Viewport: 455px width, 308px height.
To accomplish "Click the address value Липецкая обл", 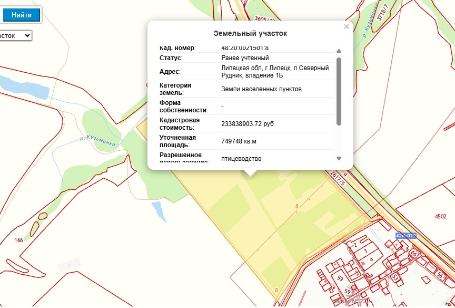I will point(275,72).
